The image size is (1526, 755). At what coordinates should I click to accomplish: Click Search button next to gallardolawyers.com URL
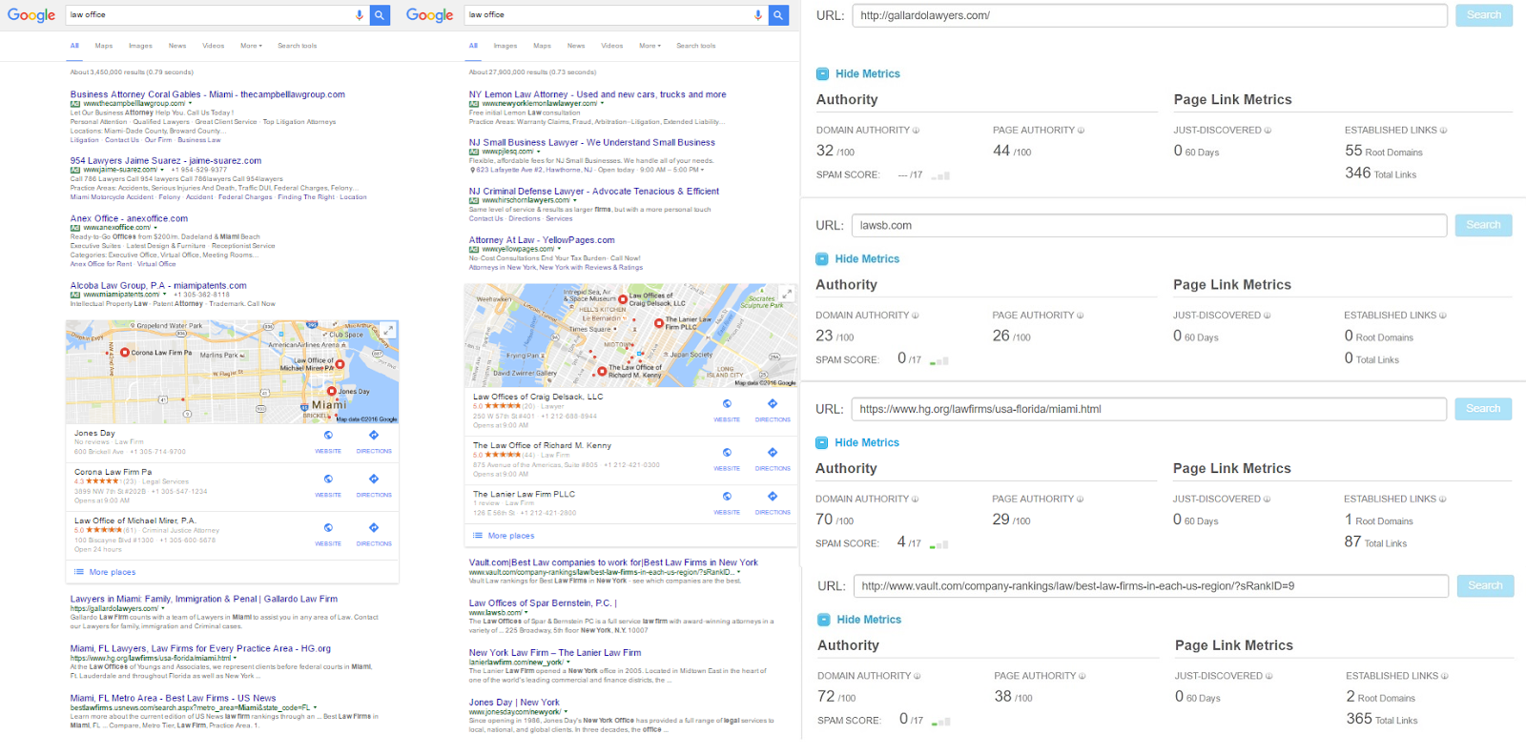click(1484, 15)
